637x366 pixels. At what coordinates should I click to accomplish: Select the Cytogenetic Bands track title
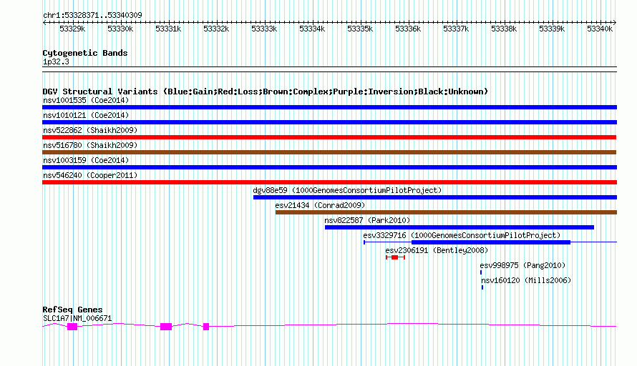point(85,53)
